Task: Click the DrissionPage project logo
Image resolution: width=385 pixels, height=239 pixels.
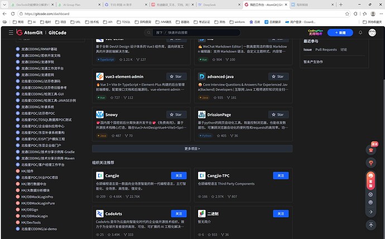Action: pyautogui.click(x=201, y=114)
